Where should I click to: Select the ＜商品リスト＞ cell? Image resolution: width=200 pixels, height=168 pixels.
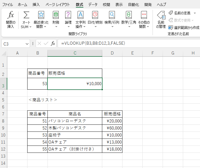coord(38,100)
